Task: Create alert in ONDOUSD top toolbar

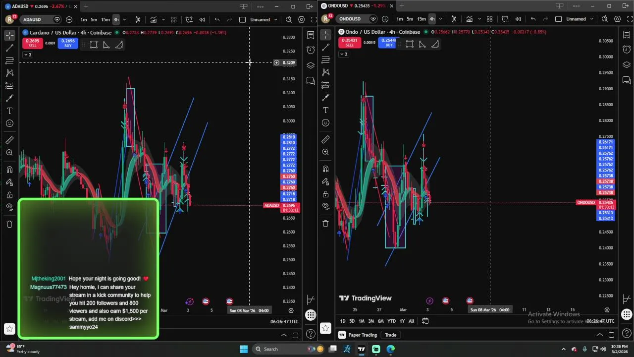Action: click(505, 19)
